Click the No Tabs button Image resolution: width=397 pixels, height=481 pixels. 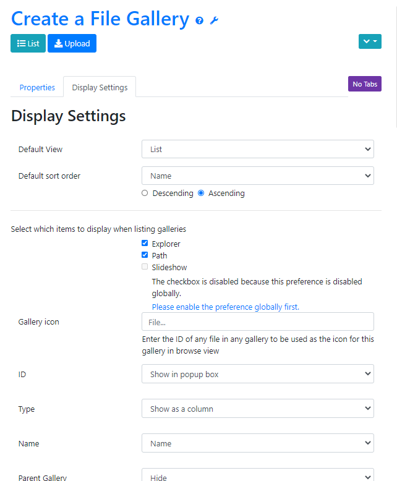pos(365,84)
